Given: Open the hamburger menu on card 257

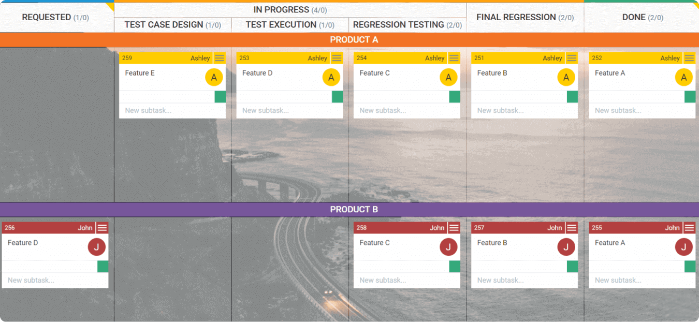Looking at the screenshot, I should (572, 227).
